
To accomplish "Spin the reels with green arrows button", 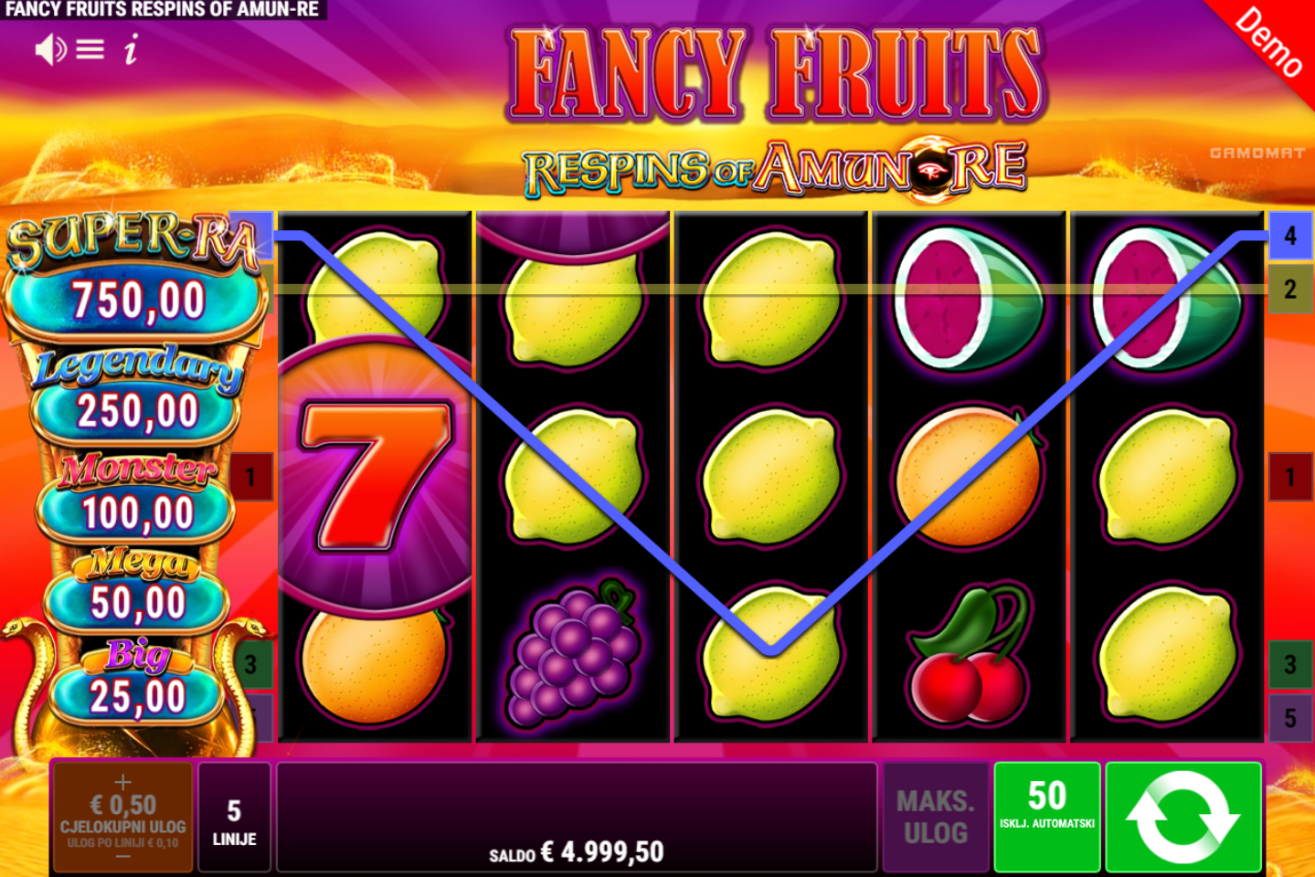I will pyautogui.click(x=1183, y=817).
